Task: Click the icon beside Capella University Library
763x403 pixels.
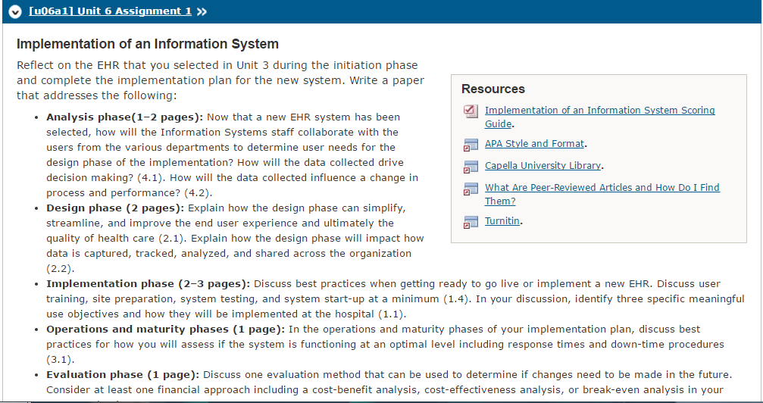Action: pos(471,167)
